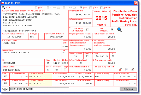
Task: Toggle the VOID checkbox
Action: pos(36,8)
